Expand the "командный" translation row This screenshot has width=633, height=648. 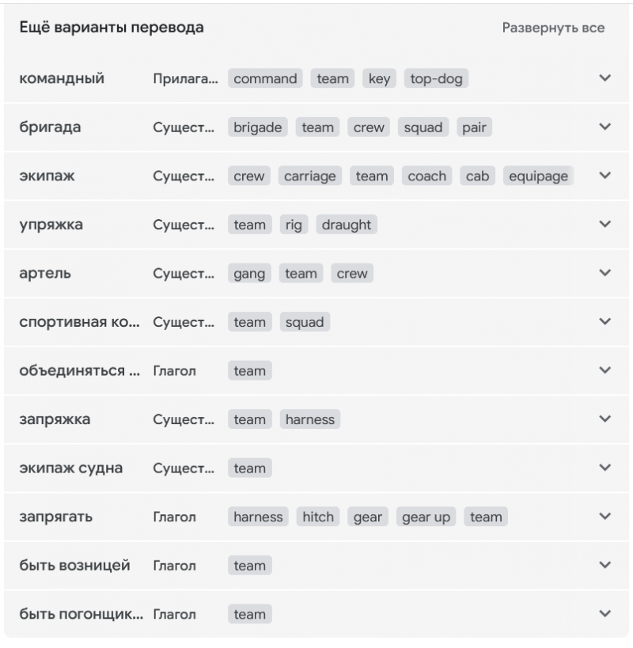605,78
